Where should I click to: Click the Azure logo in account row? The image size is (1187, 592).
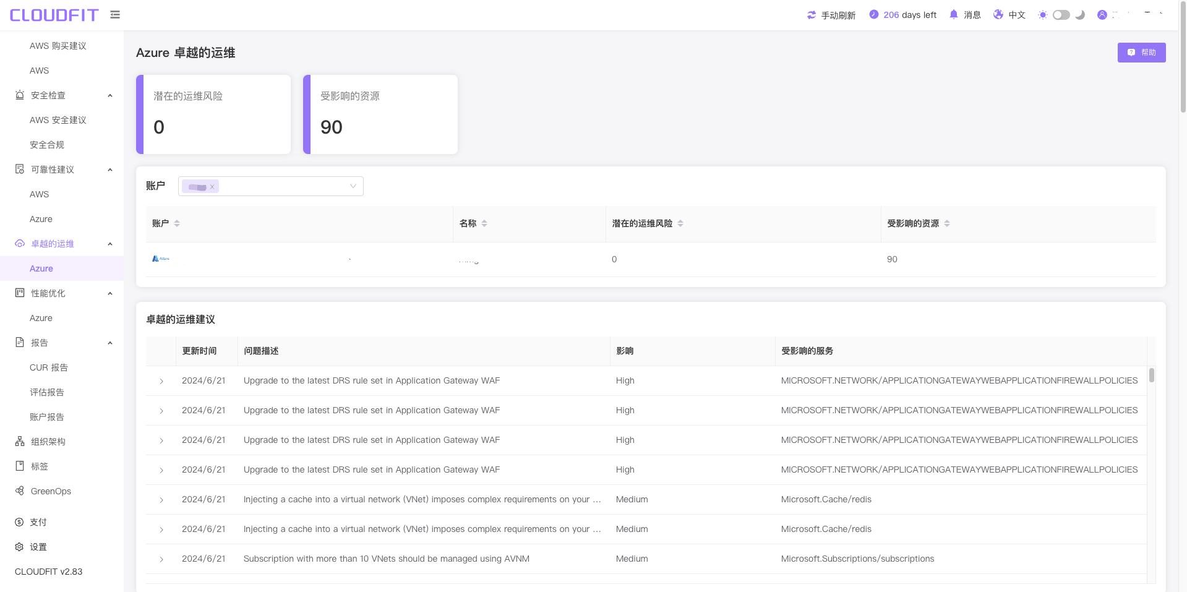(161, 259)
